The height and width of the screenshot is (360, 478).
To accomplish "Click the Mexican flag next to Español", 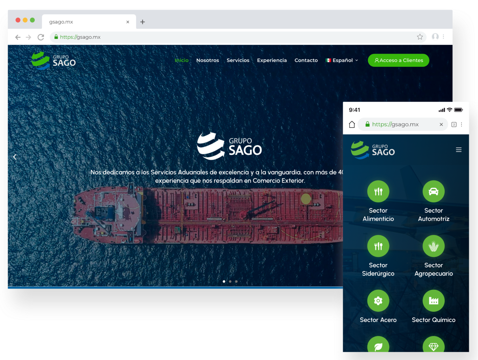I will coord(328,60).
